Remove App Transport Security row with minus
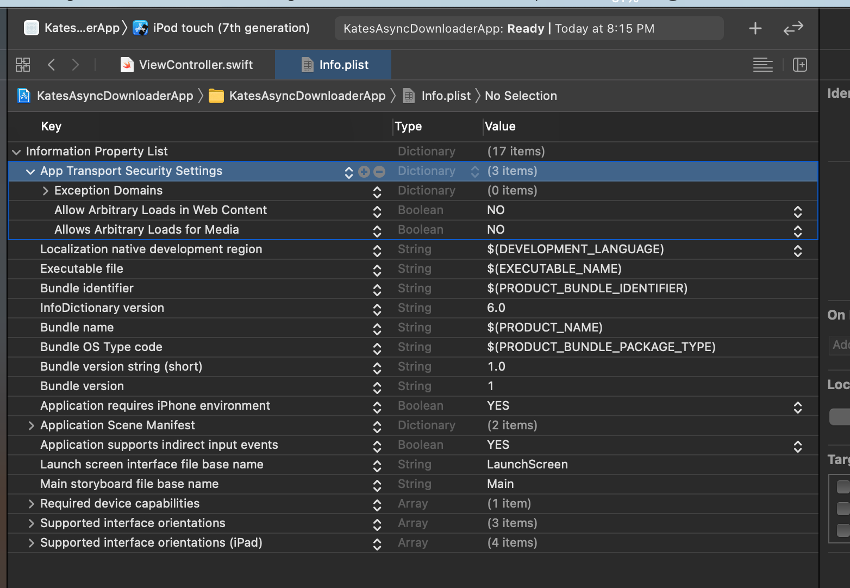Screen dimensions: 850x588 pyautogui.click(x=379, y=172)
